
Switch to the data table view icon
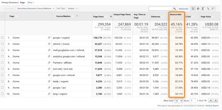(193, 9)
